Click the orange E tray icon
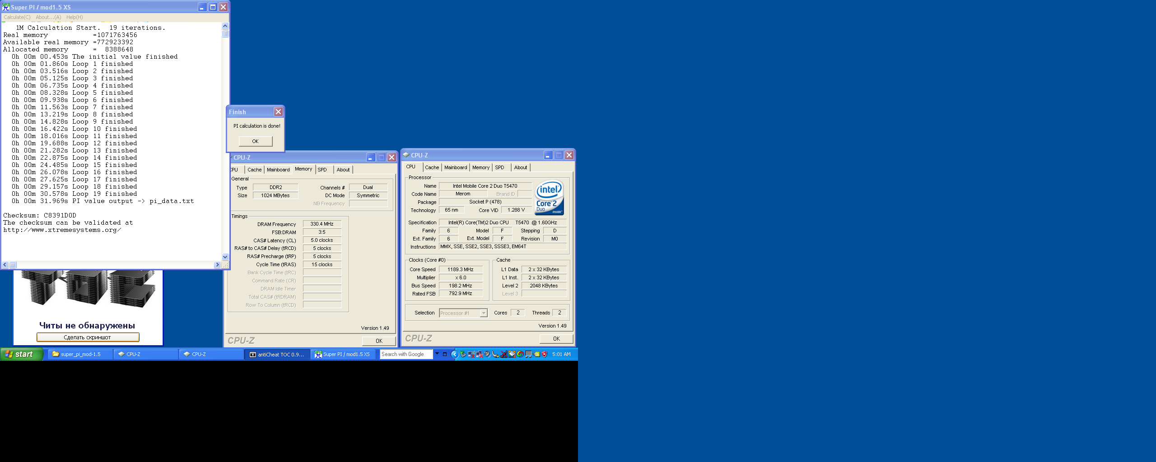This screenshot has width=1156, height=462. [x=512, y=354]
